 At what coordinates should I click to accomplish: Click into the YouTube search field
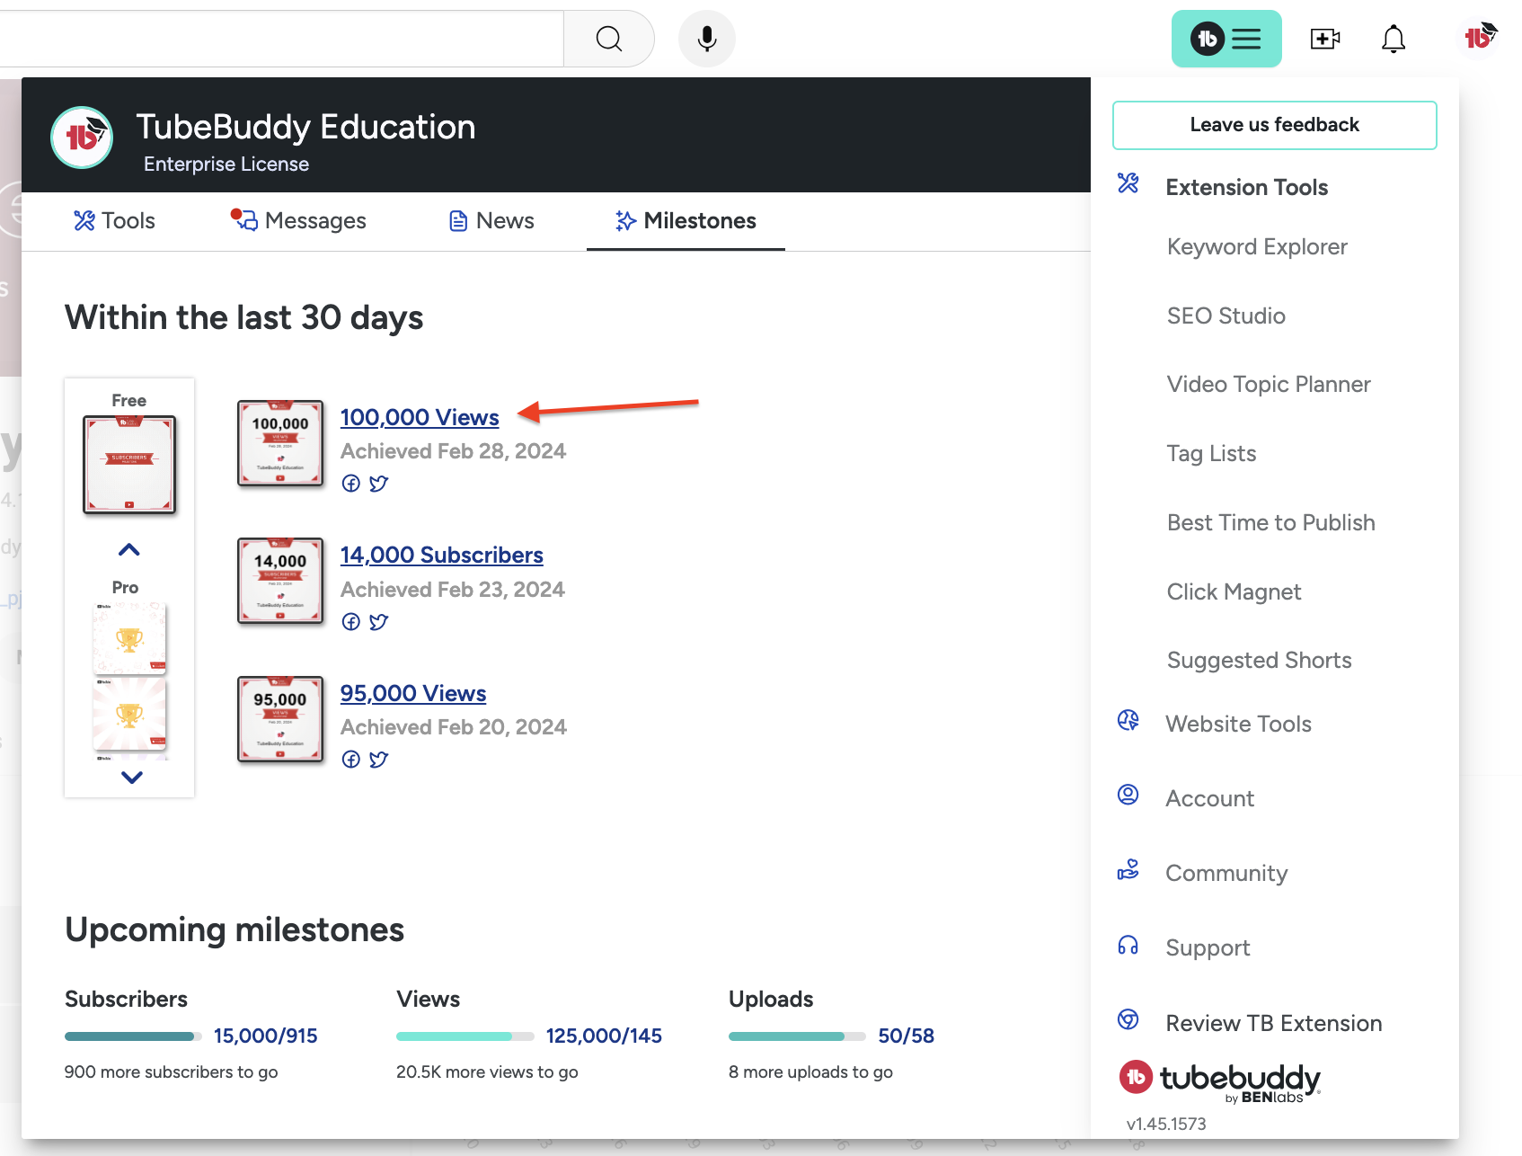tap(281, 39)
